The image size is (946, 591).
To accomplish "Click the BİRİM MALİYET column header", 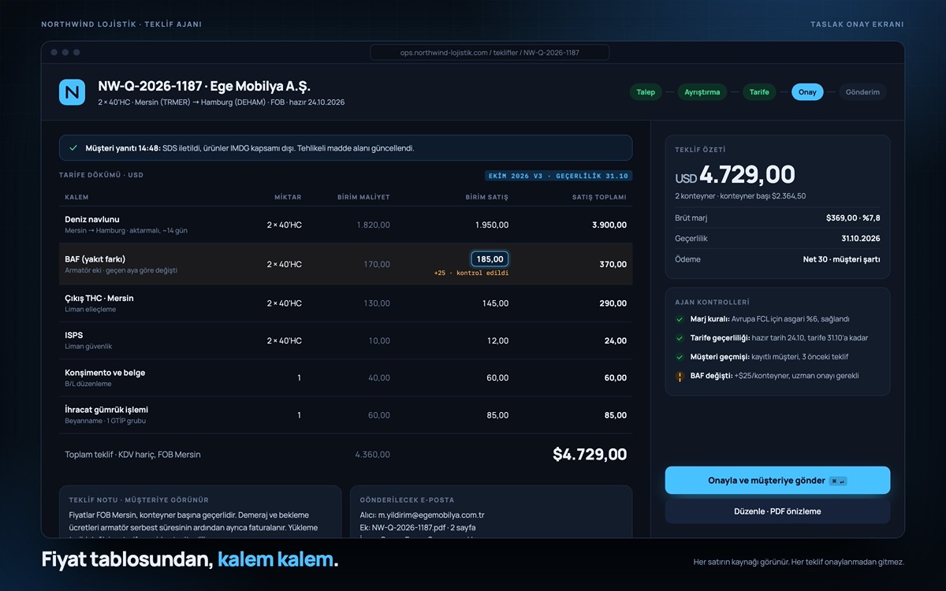I will 363,197.
